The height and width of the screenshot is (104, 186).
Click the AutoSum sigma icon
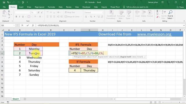158,11
